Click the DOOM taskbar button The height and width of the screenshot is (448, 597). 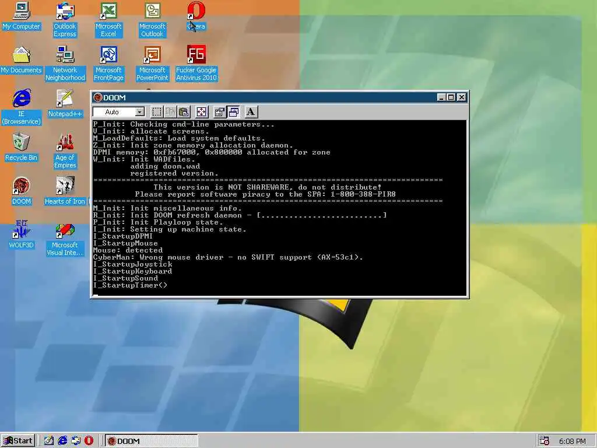[x=152, y=441]
